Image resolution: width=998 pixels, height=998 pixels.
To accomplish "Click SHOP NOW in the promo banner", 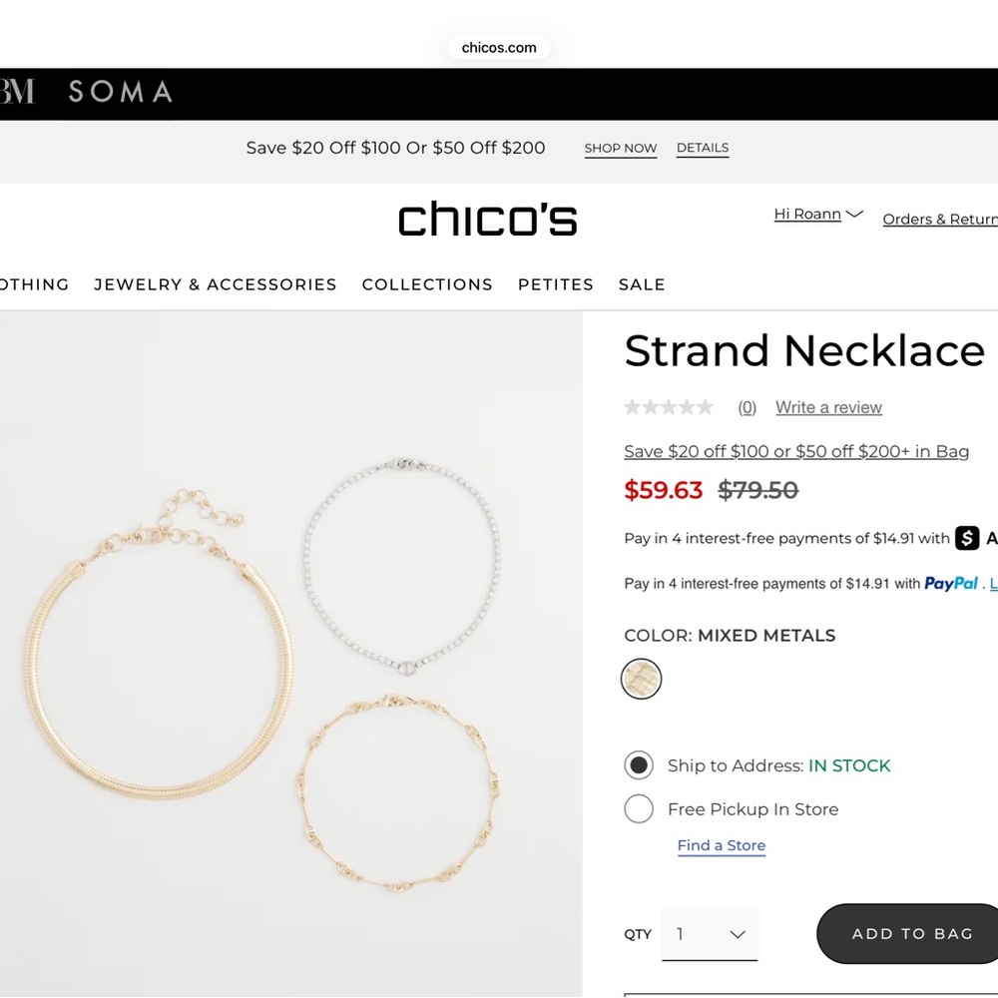I will tap(620, 148).
